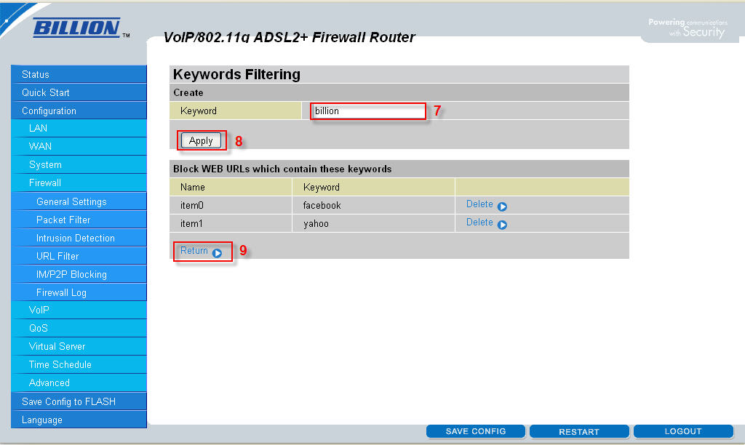Open the System submenu
Viewport: 745px width, 445px height.
click(x=79, y=165)
